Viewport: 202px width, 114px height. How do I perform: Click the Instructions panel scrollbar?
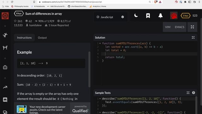89,69
